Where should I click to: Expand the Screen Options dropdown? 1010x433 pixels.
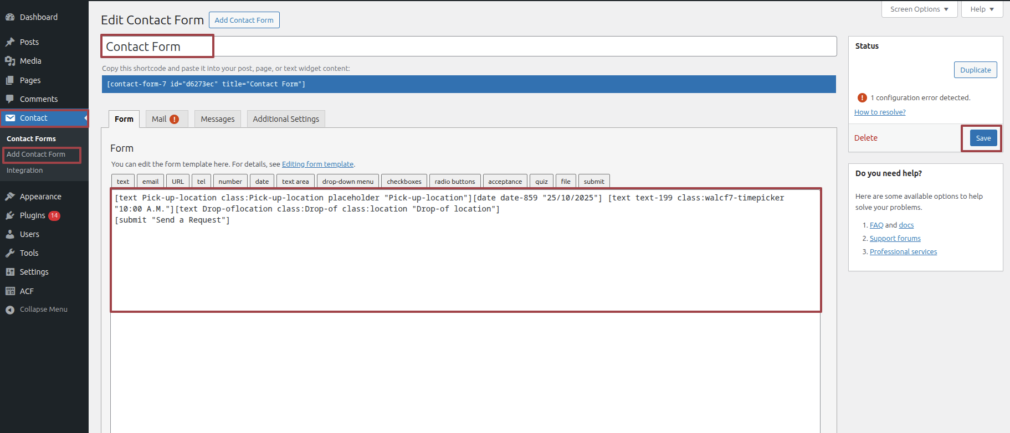tap(919, 9)
